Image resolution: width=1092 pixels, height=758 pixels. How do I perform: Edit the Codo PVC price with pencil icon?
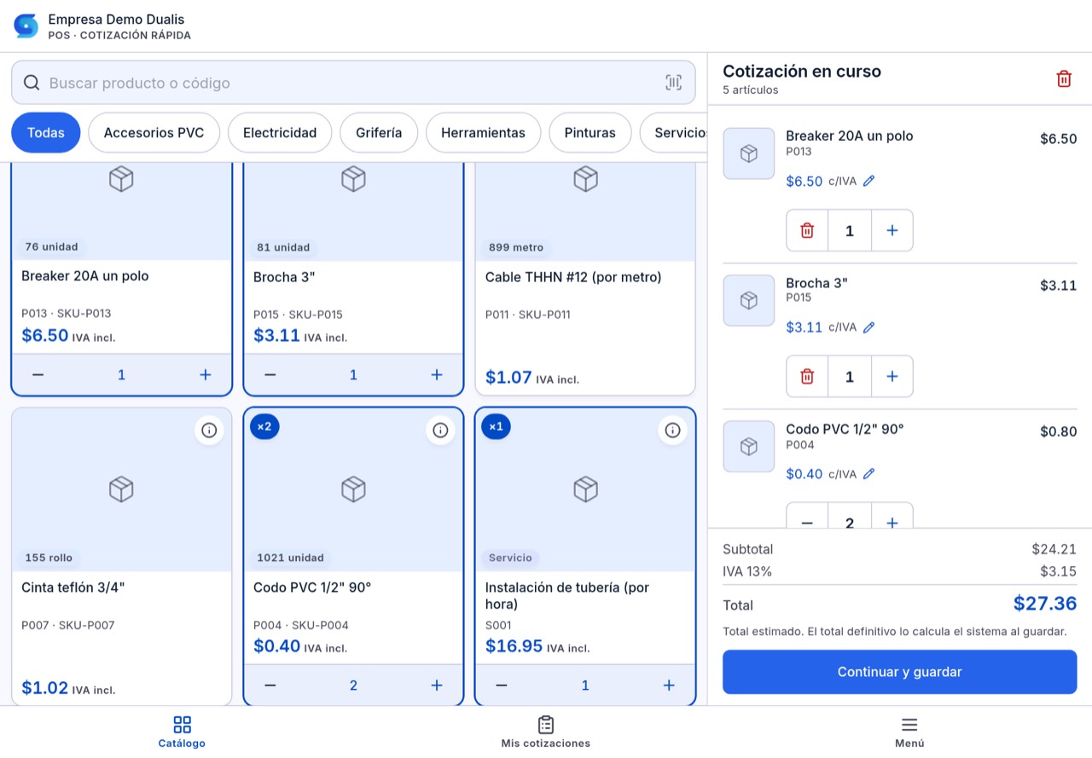pyautogui.click(x=868, y=474)
